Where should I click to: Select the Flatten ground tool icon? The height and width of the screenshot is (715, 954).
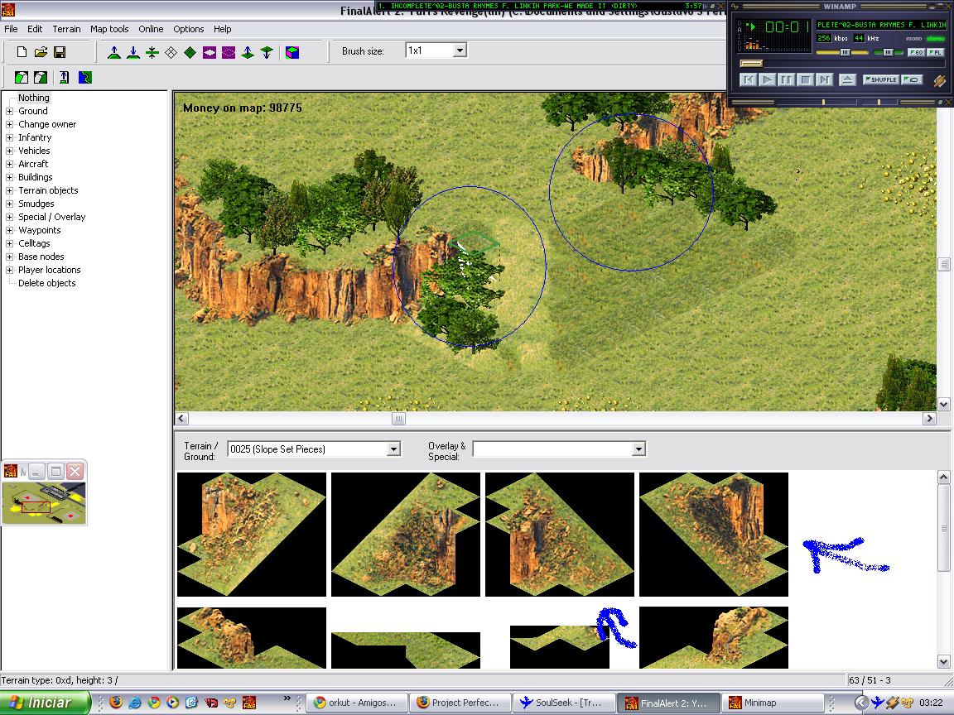coord(152,52)
